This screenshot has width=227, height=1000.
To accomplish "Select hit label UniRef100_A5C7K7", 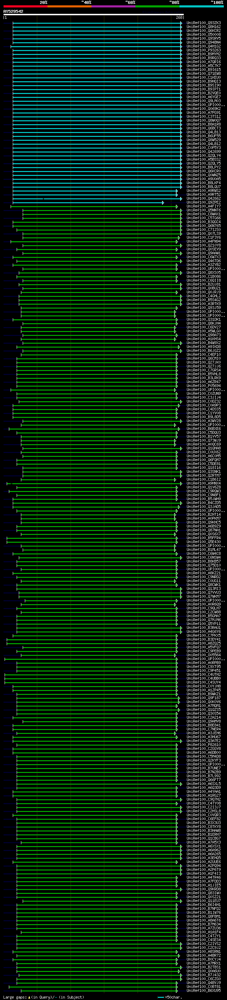I will 204,66.
